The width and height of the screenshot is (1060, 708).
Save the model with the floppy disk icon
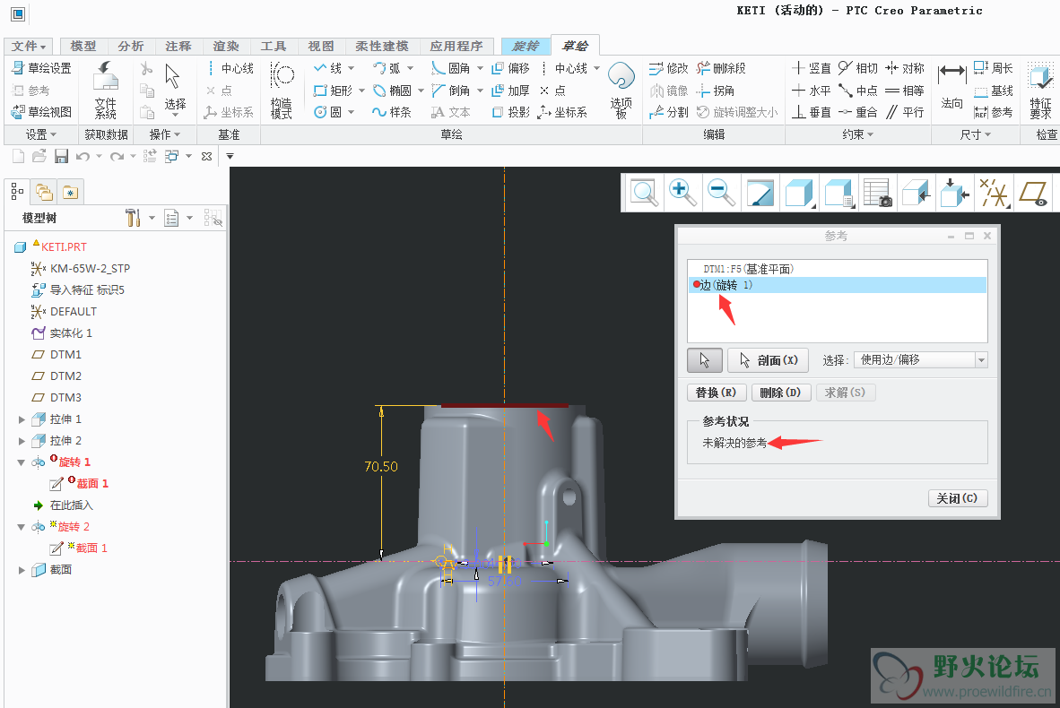tap(61, 157)
